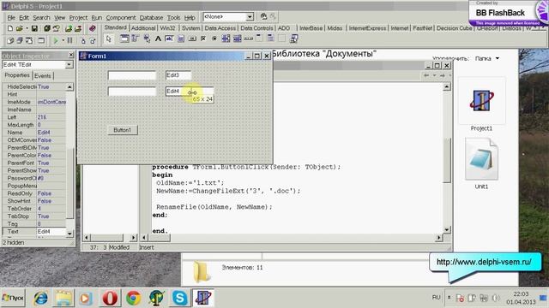The height and width of the screenshot is (308, 549).
Task: Open the Object Inspector component selector dropdown
Action: (x=69, y=65)
